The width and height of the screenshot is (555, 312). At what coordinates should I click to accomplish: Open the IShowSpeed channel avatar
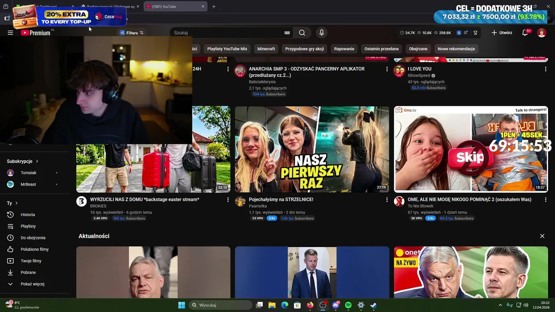pyautogui.click(x=399, y=71)
